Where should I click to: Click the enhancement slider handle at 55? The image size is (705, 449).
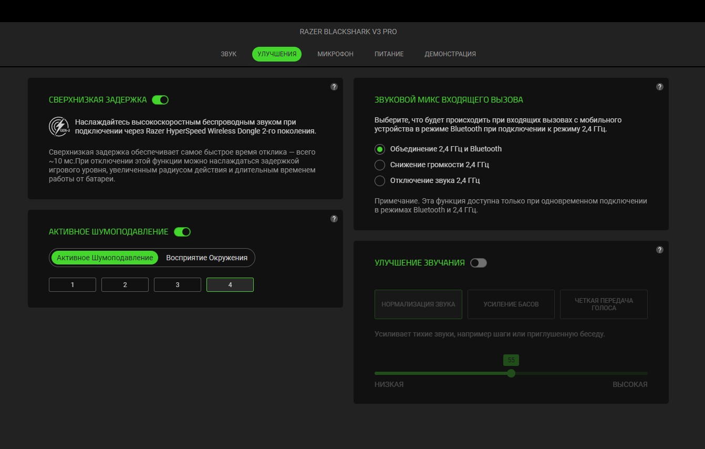[511, 373]
